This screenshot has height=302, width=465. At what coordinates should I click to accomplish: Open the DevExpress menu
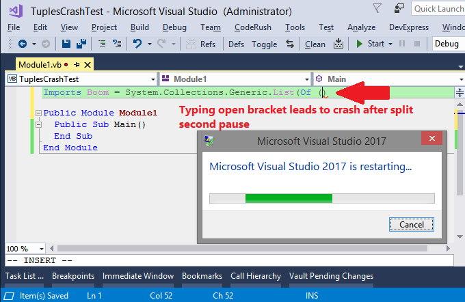tap(409, 27)
